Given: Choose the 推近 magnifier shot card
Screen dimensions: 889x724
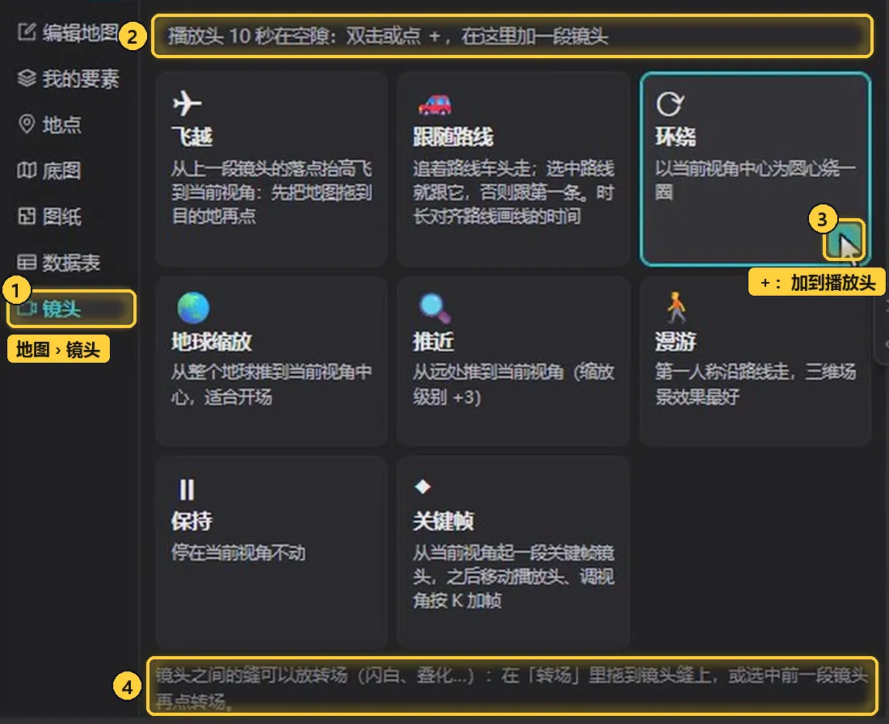Looking at the screenshot, I should tap(513, 361).
